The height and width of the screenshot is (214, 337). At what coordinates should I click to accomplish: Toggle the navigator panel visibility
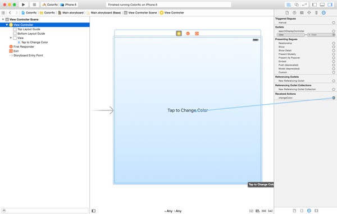coord(315,4)
